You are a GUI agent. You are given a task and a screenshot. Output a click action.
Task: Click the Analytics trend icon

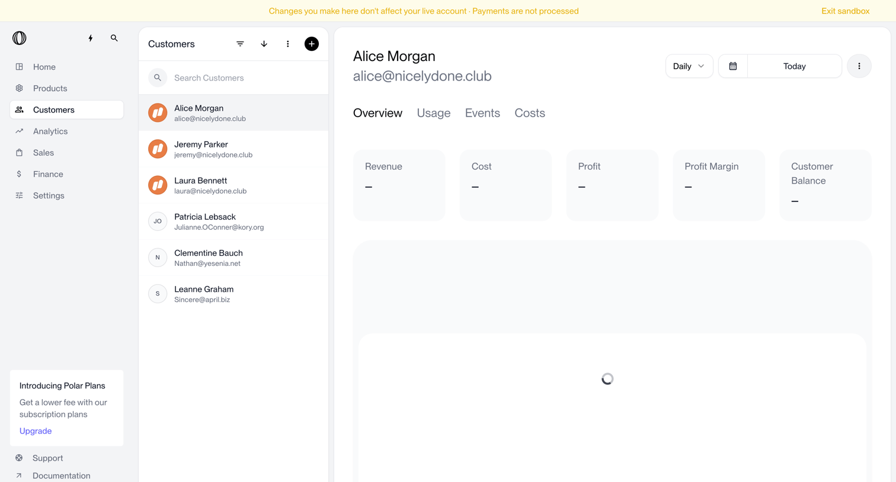tap(20, 131)
